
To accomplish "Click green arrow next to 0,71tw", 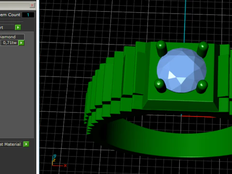I will (21, 43).
